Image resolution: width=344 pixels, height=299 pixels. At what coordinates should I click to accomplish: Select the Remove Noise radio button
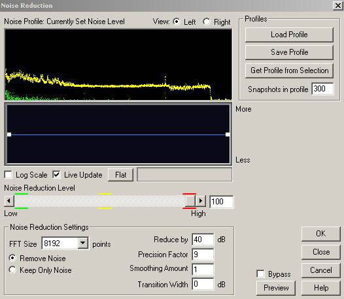tap(12, 258)
